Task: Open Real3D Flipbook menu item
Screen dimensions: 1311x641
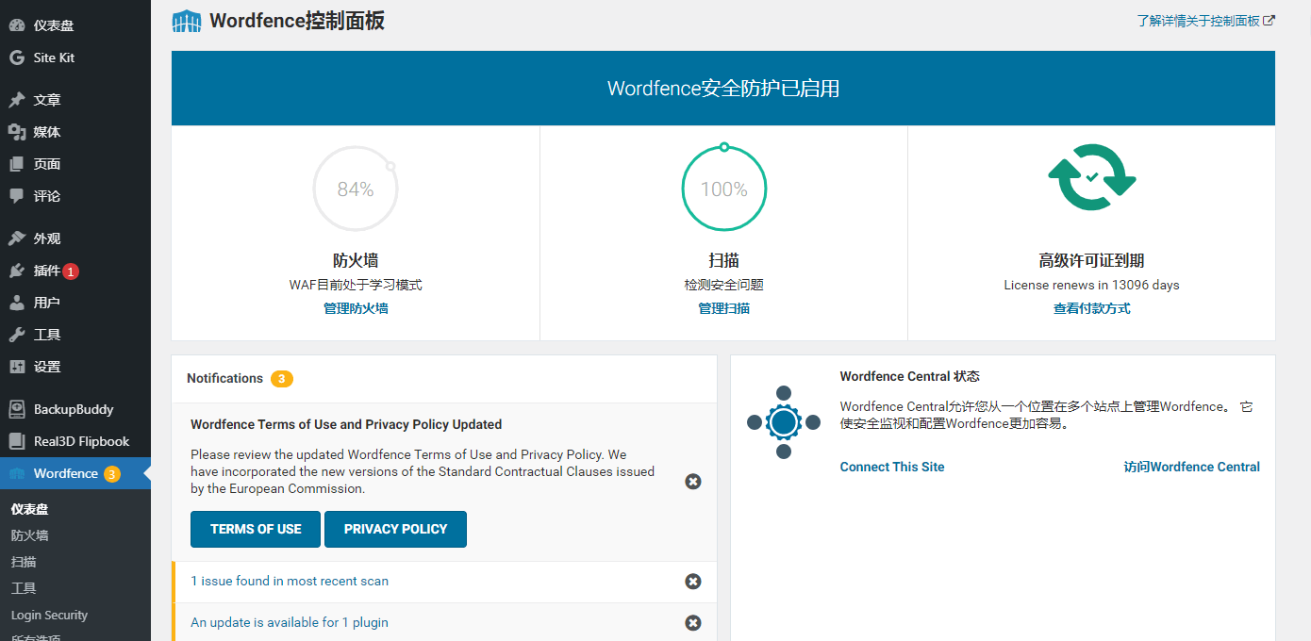Action: pyautogui.click(x=81, y=441)
